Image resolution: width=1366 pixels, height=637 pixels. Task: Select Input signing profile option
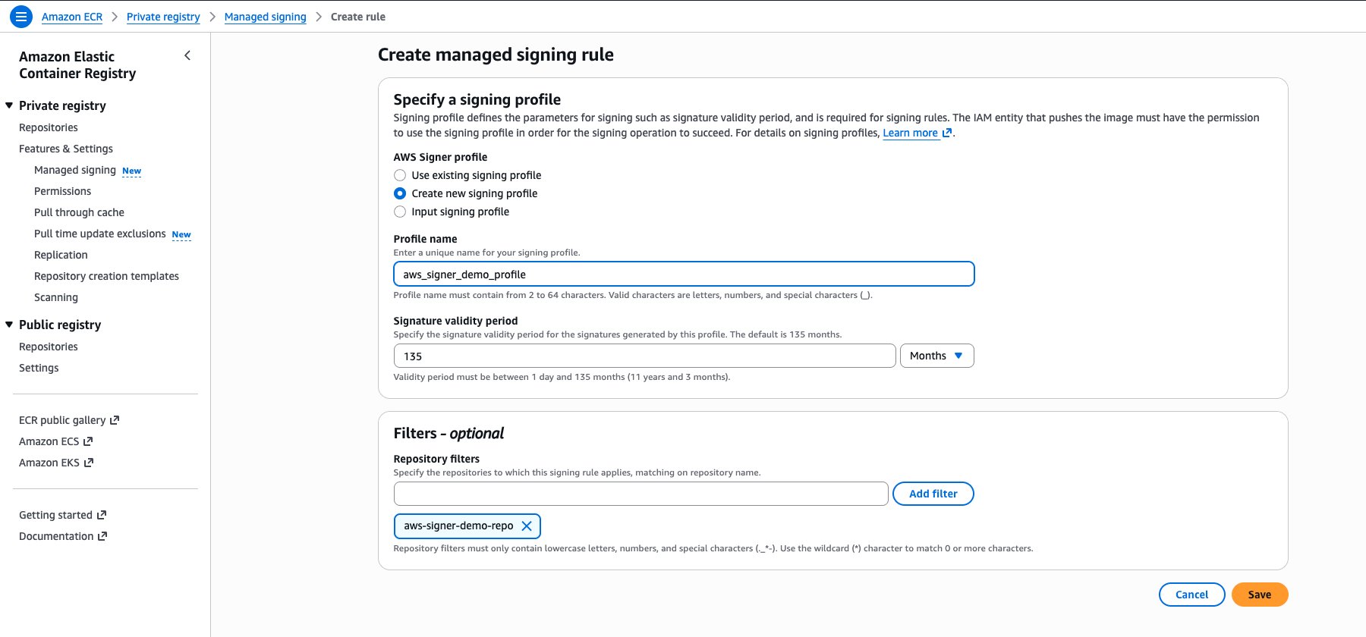coord(400,212)
